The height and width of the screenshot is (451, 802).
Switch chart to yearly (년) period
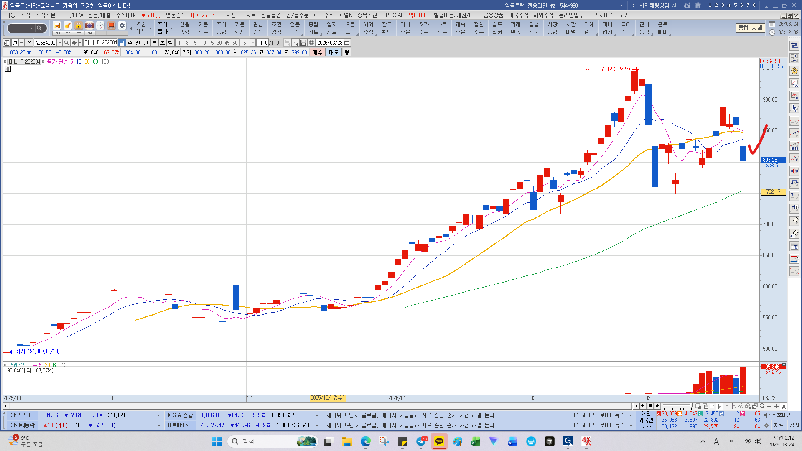146,43
